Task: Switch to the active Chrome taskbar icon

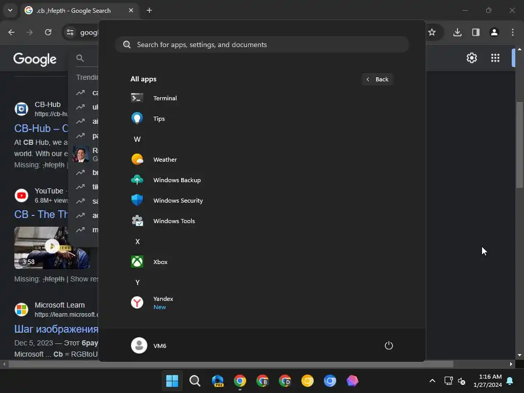Action: coord(240,381)
